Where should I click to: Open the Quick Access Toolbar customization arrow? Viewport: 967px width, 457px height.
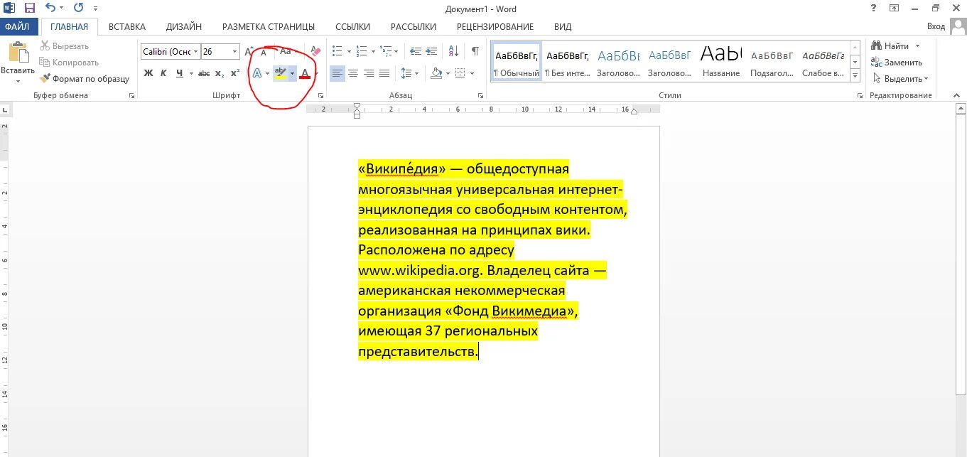[x=95, y=9]
